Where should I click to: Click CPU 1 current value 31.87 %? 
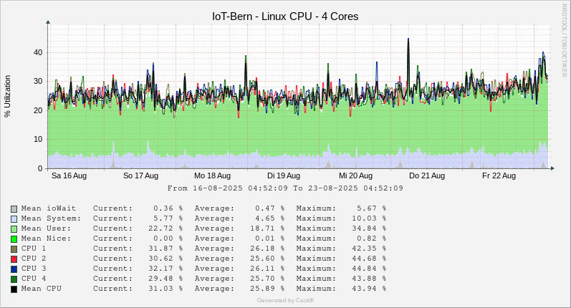[x=165, y=249]
